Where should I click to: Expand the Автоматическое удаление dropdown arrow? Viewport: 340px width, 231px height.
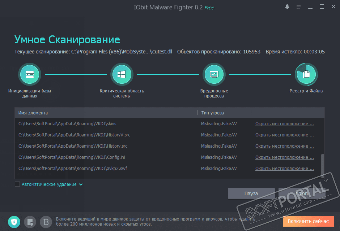81,184
